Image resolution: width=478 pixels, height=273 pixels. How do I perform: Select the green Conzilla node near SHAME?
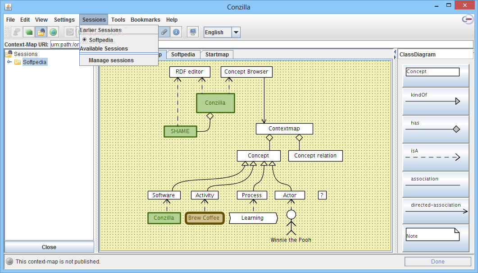[215, 103]
